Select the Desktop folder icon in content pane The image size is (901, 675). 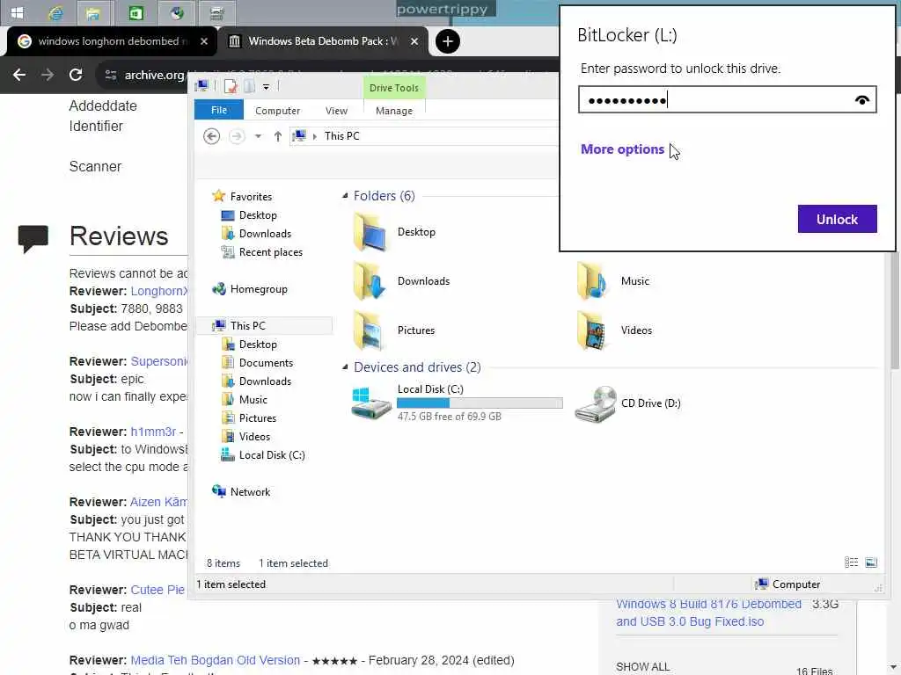pyautogui.click(x=370, y=232)
